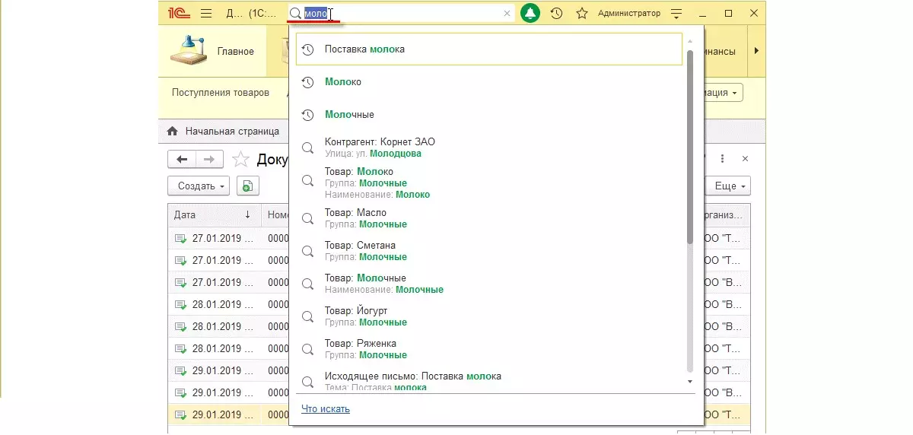
Task: Click the Что искать link
Action: click(326, 409)
